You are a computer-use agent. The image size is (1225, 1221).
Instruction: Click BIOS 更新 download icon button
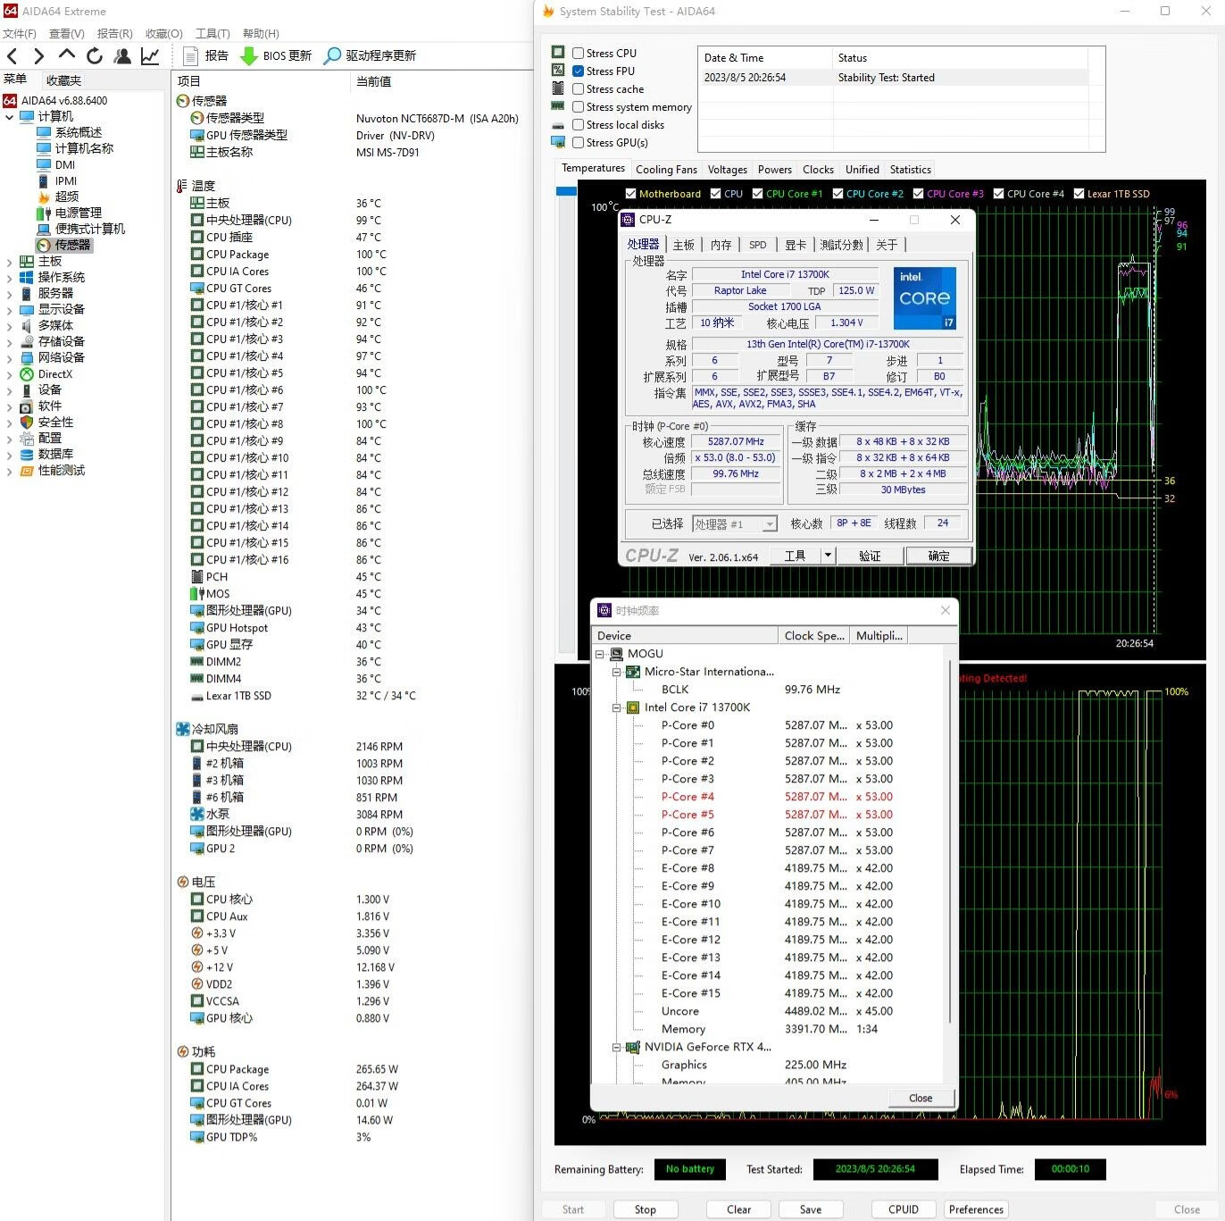[x=276, y=55]
